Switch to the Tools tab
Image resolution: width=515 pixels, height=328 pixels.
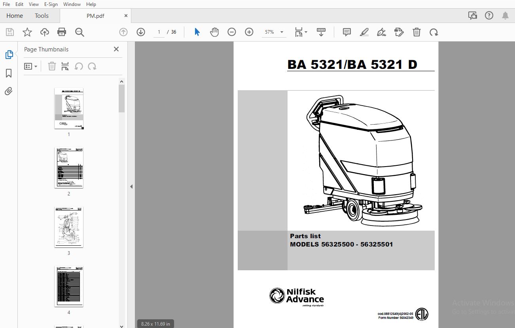[42, 16]
